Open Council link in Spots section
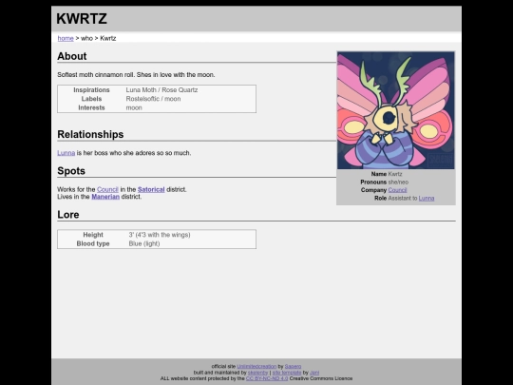 (107, 189)
